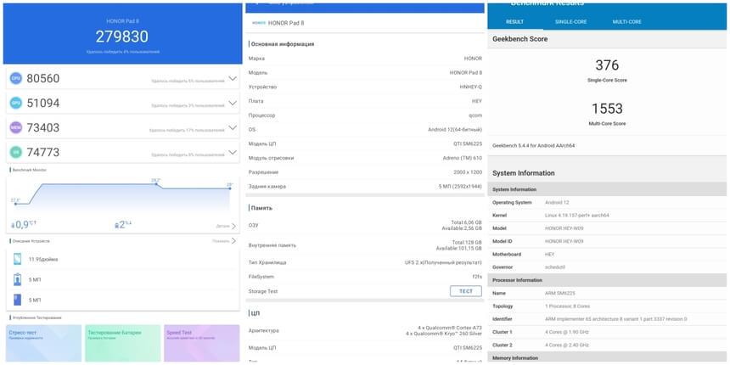Click the Benchmark Monitor temperature graph

122,197
